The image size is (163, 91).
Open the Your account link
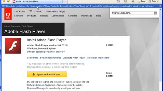pos(20,11)
